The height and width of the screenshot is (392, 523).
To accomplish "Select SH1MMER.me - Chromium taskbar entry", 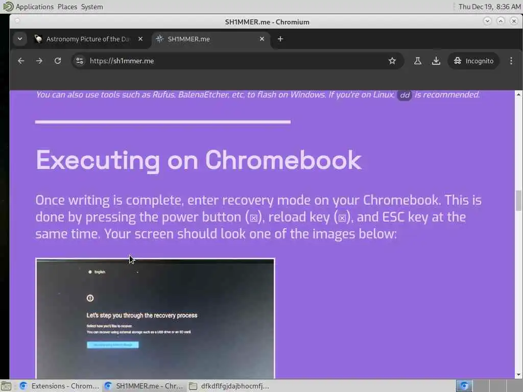I will click(x=144, y=386).
